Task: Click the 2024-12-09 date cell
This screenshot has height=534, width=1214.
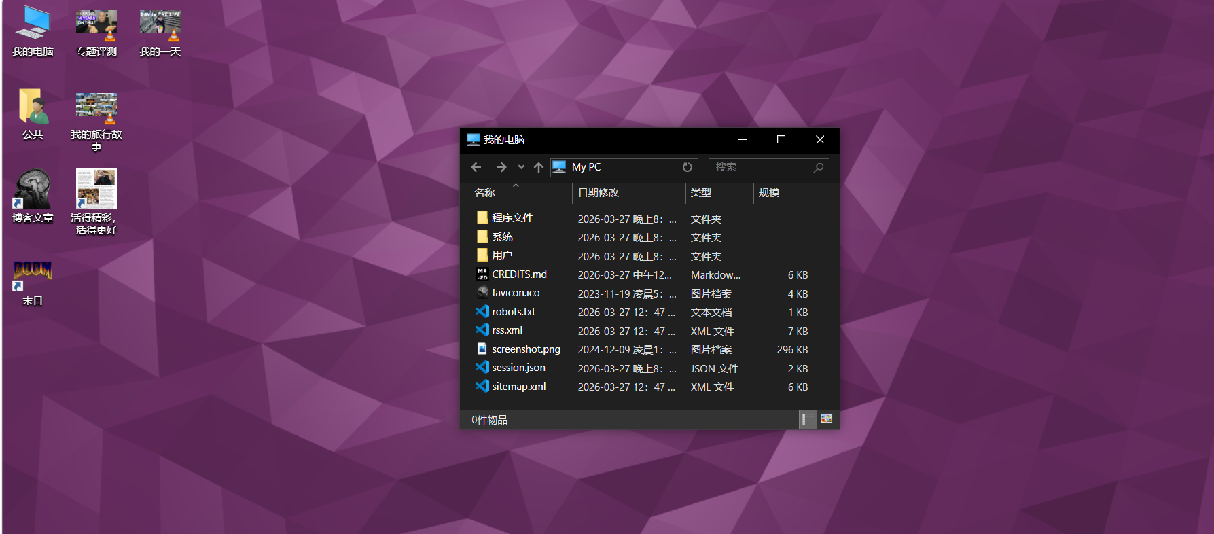Action: click(627, 350)
